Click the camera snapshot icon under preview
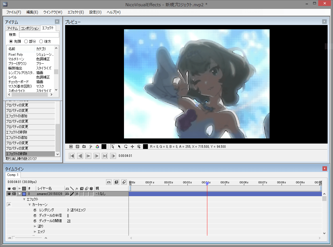Image resolution: width=333 pixels, height=247 pixels. 84,147
